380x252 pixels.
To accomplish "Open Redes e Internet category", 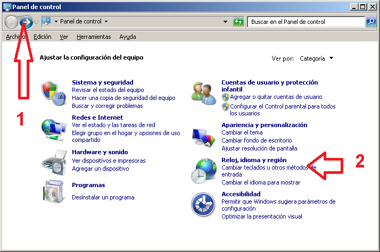I will point(97,117).
